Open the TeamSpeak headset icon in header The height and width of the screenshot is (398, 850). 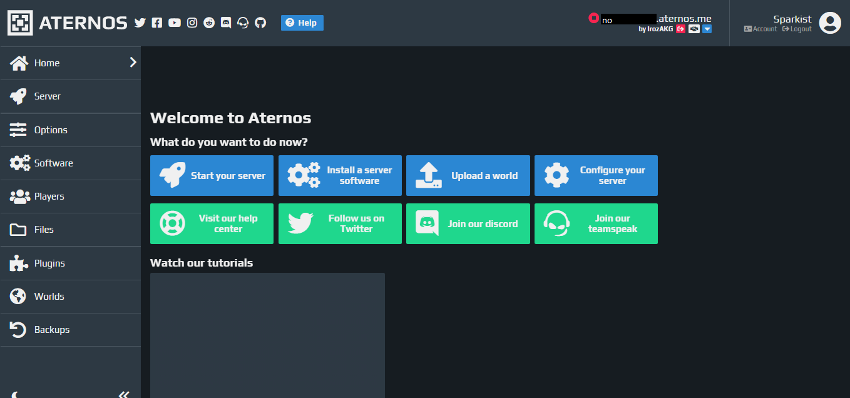[x=243, y=23]
